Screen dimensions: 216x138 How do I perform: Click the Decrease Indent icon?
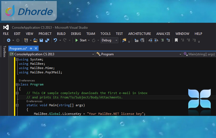(150, 40)
